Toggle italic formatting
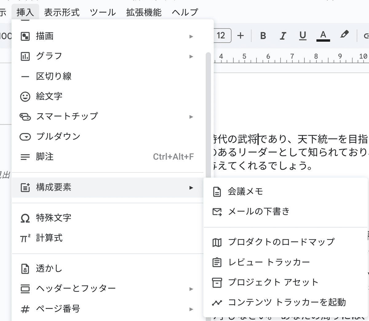This screenshot has width=369, height=321. point(283,36)
